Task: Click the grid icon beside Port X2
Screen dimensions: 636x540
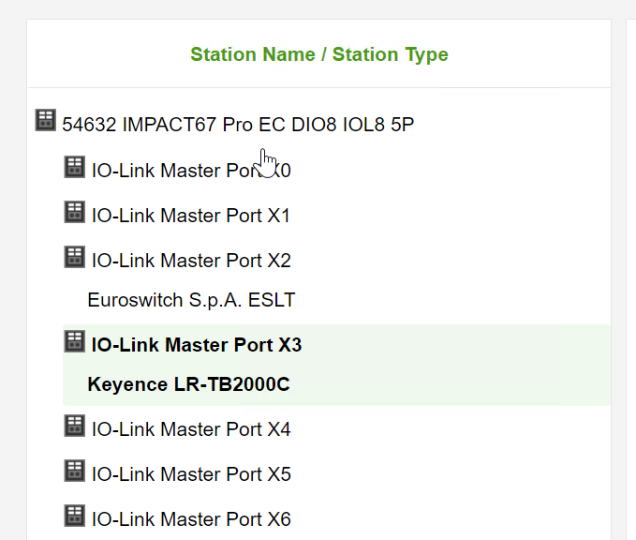Action: coord(75,257)
